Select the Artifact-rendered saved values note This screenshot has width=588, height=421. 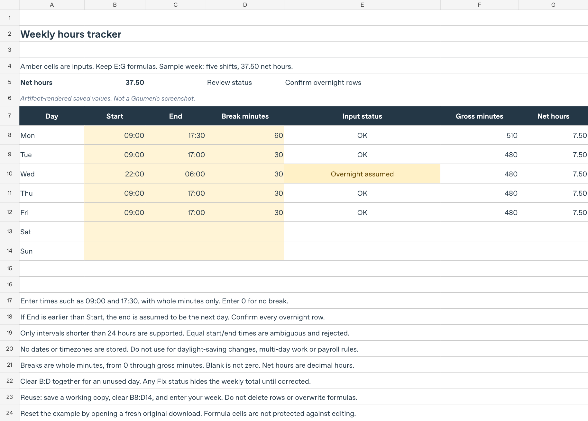tap(108, 98)
